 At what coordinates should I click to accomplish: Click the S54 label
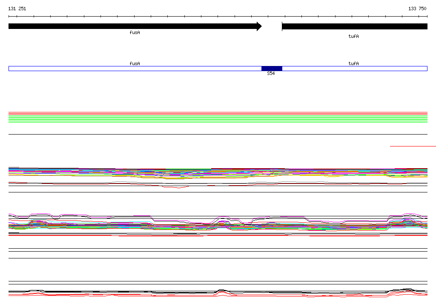(x=271, y=73)
